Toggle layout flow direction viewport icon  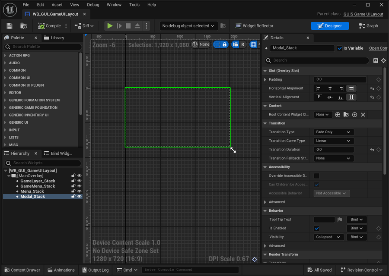pyautogui.click(x=235, y=44)
